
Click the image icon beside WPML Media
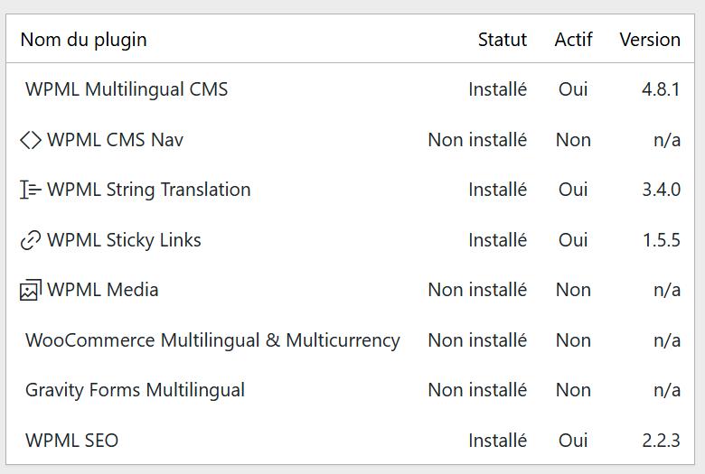coord(31,290)
